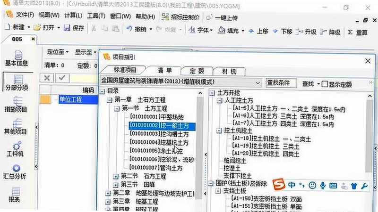Open the 全国房屋建筑与装饰清单 dropdown

(x=181, y=82)
